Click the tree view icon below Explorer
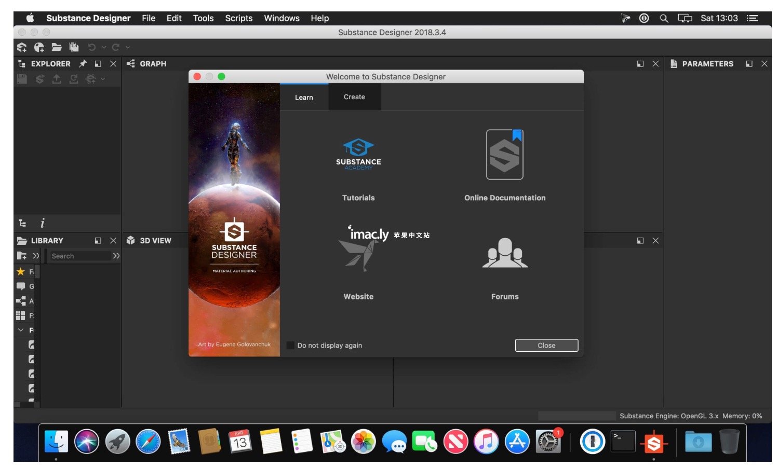Image resolution: width=778 pixels, height=468 pixels. pos(22,223)
